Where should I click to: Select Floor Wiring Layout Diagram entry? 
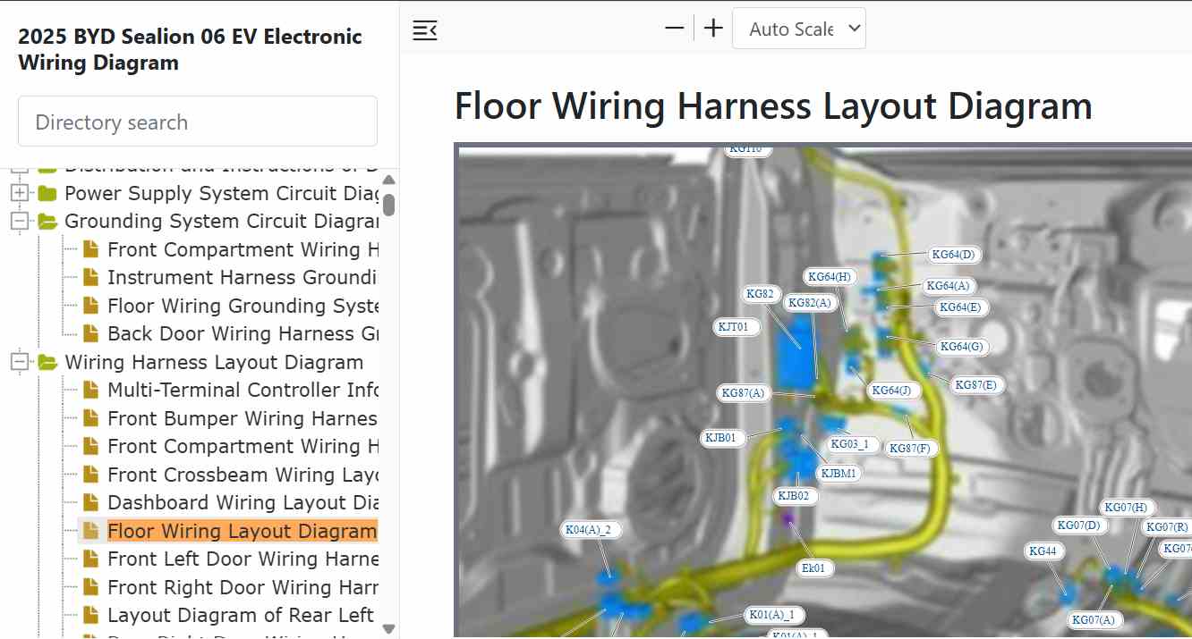[242, 531]
